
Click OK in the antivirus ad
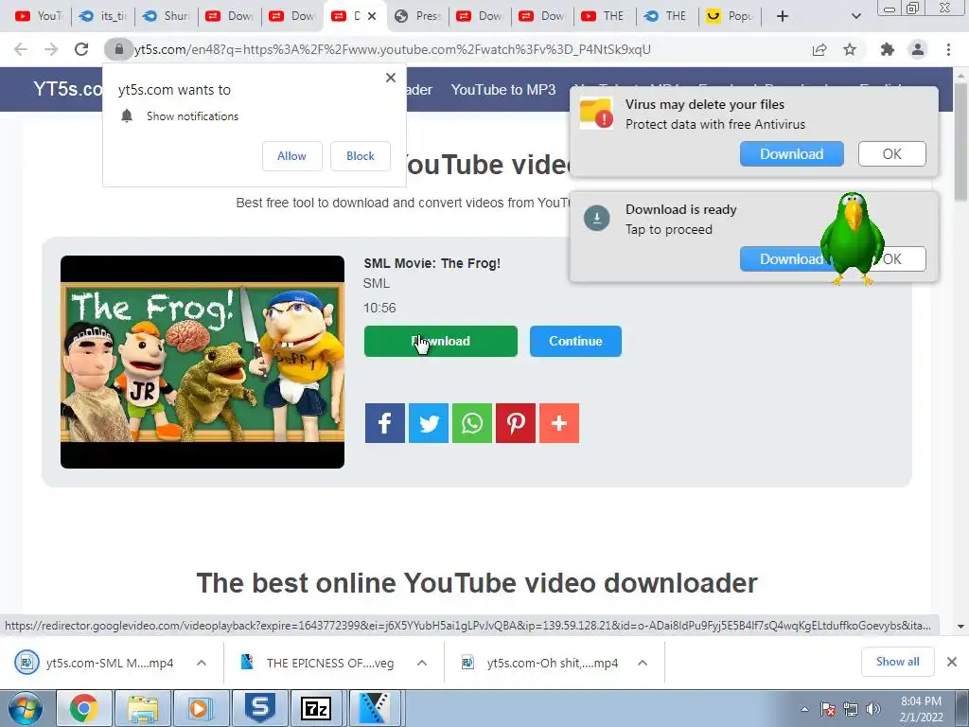891,154
